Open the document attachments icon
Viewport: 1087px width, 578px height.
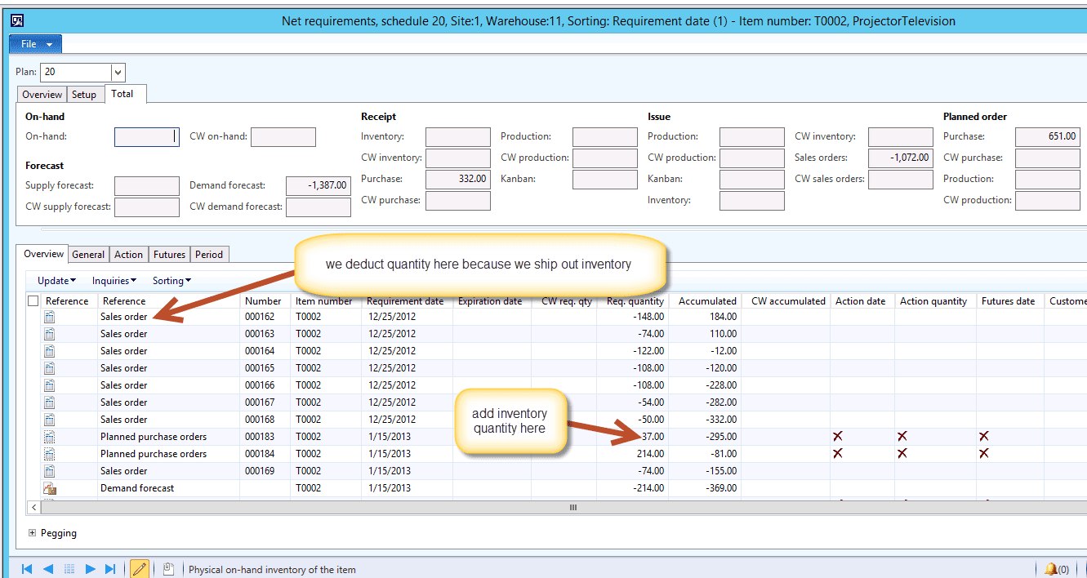coord(168,569)
